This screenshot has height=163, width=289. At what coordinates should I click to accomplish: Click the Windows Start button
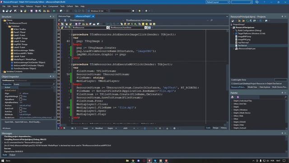(x=3, y=161)
